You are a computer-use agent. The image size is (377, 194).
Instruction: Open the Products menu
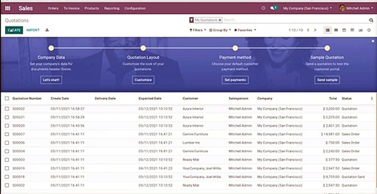tap(92, 8)
